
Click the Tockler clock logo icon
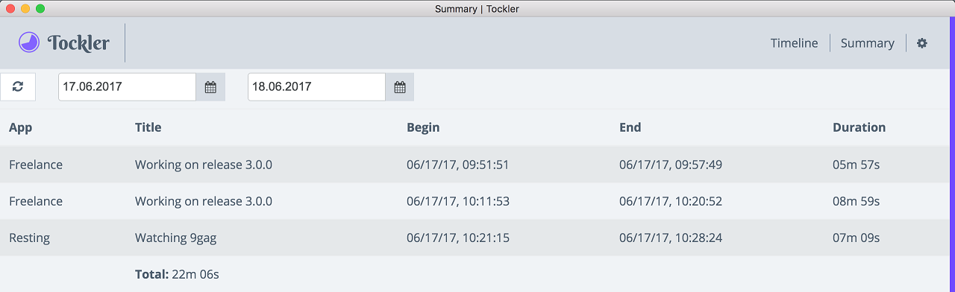[x=29, y=42]
